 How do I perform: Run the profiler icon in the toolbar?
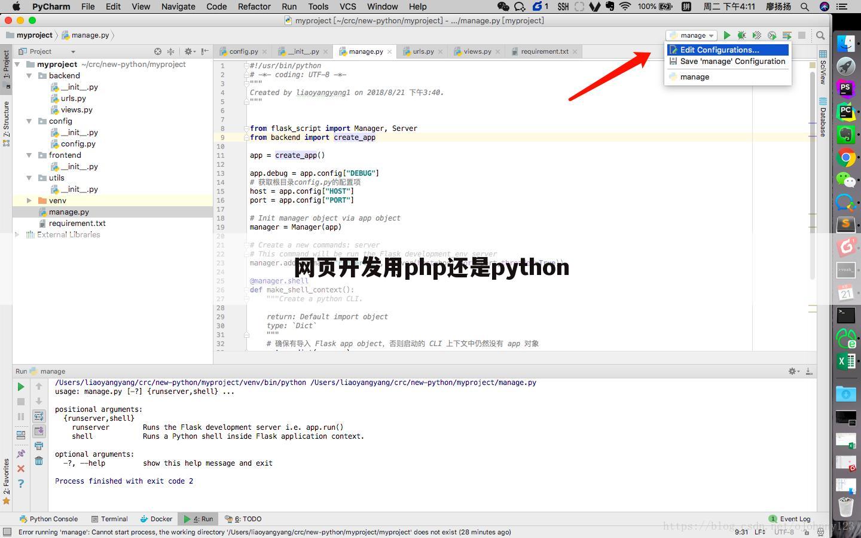coord(771,35)
